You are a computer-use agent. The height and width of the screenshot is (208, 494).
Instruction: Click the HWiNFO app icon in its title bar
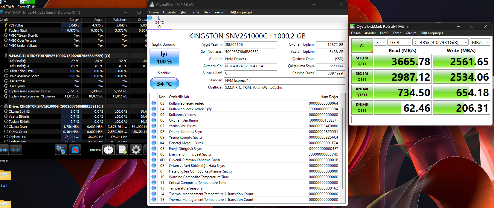pos(1,12)
